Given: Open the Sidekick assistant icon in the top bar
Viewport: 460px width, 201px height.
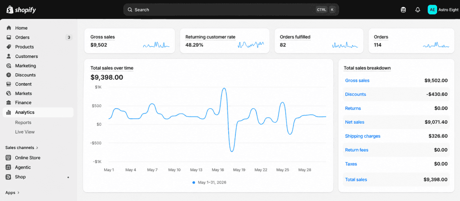Looking at the screenshot, I should tap(403, 10).
